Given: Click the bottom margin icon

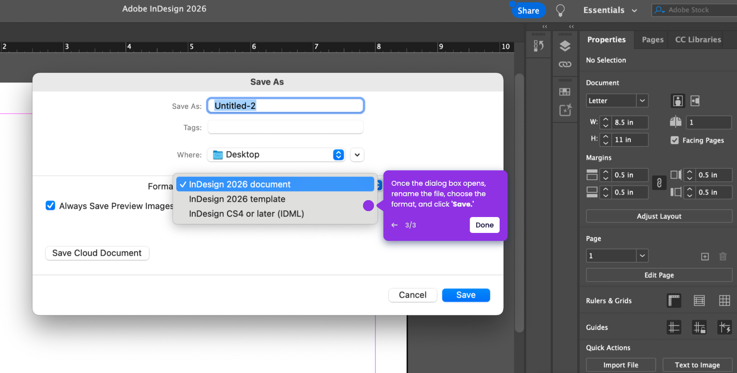Looking at the screenshot, I should click(x=592, y=192).
